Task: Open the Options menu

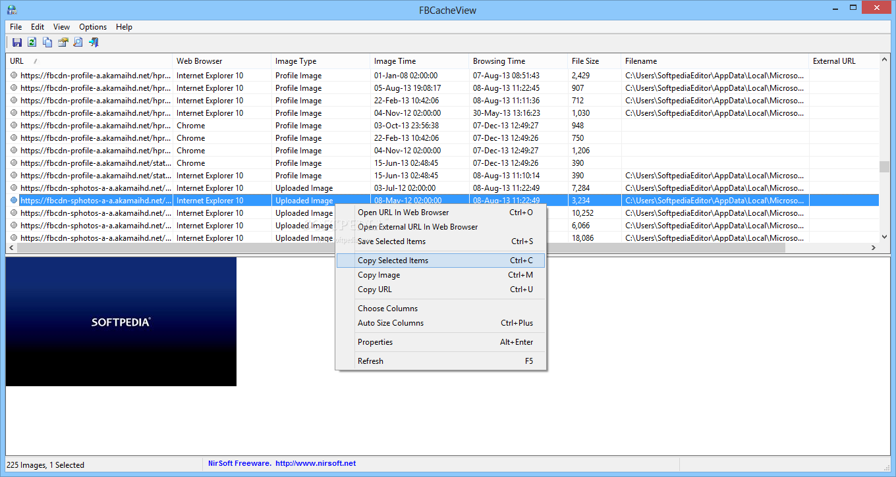Action: [93, 27]
